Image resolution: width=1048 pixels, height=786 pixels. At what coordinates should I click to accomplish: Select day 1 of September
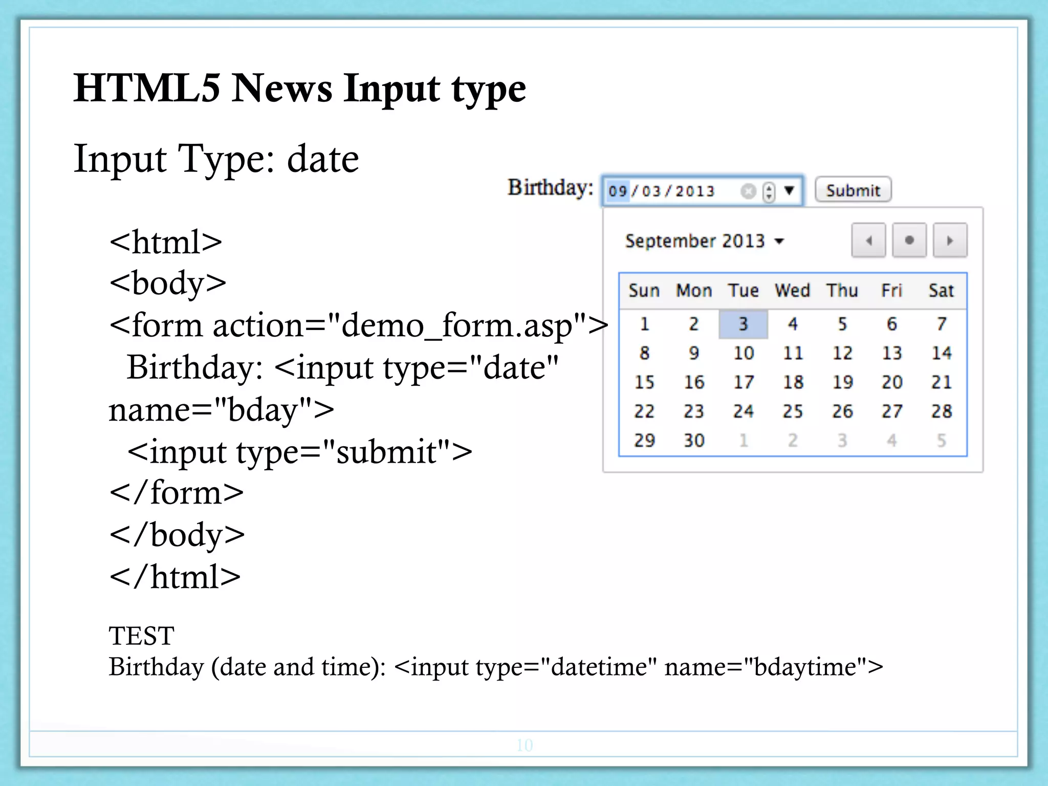pos(644,324)
